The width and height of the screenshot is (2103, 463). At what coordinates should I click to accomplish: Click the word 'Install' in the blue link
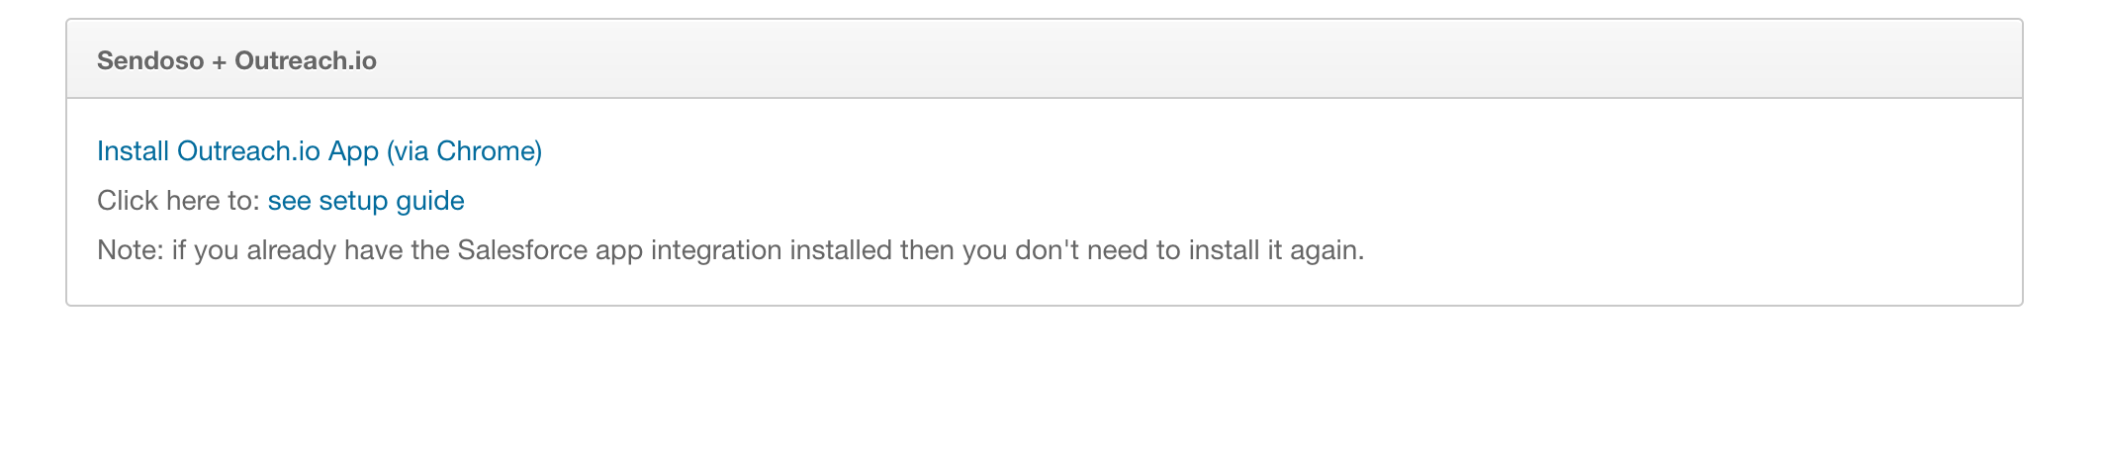133,151
